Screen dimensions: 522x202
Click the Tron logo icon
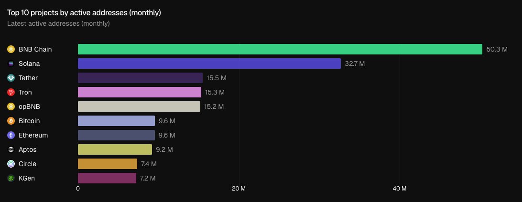[11, 92]
